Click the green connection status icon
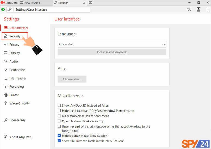211x149 pixels. coord(3,10)
